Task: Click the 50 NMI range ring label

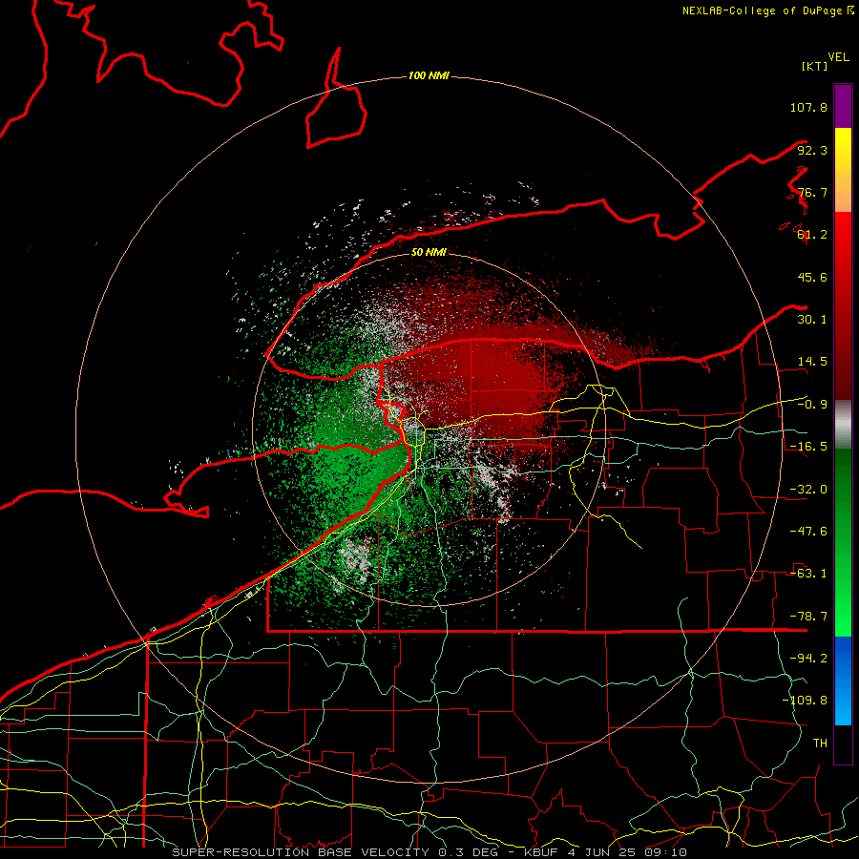Action: coord(429,252)
